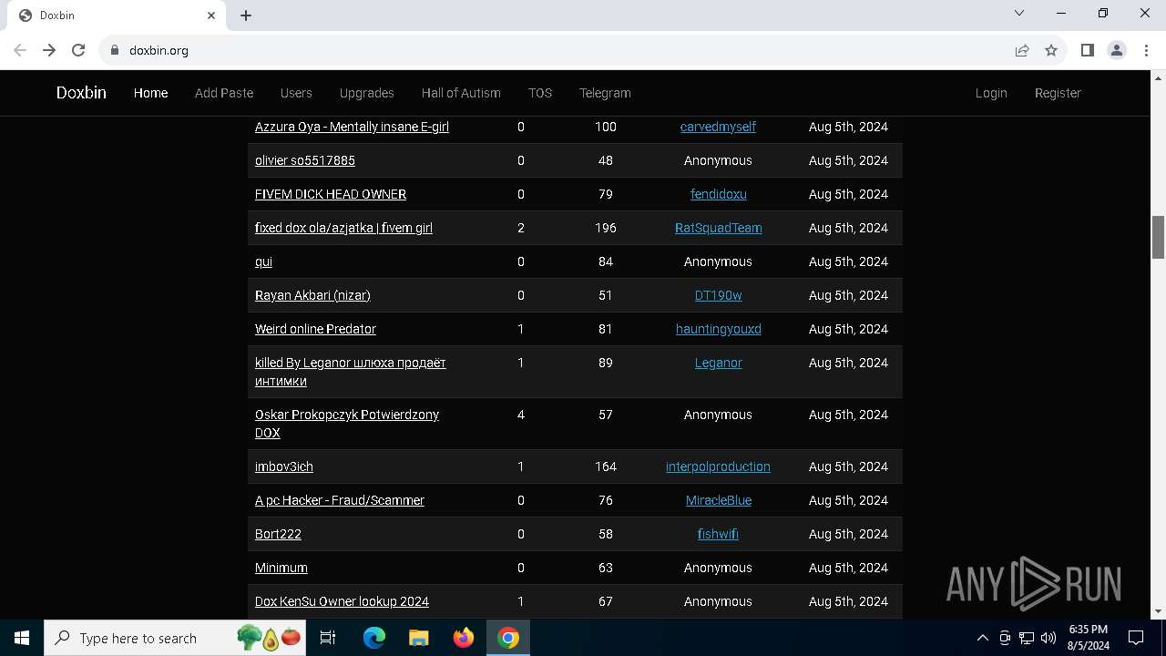Screen dimensions: 1166x656
Task: Go back to the previous page
Action: pos(20,50)
